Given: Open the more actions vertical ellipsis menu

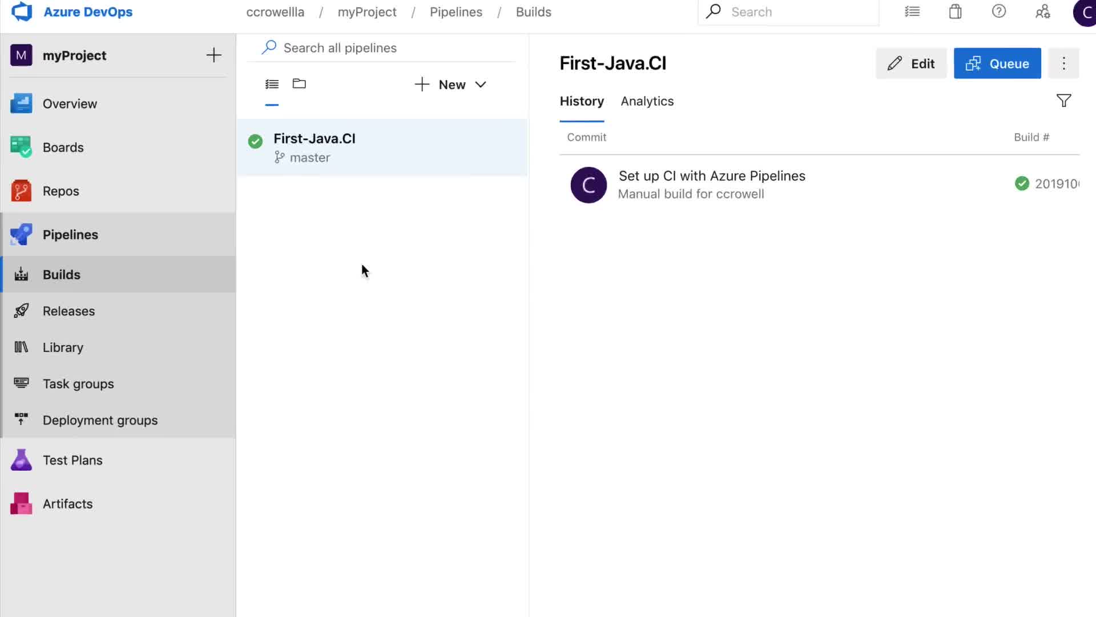Looking at the screenshot, I should coord(1063,63).
